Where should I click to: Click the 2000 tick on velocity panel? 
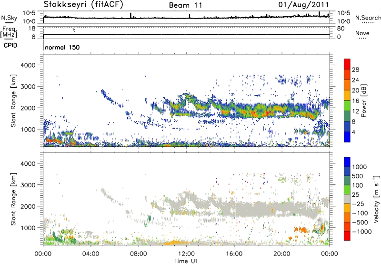[x=28, y=207]
